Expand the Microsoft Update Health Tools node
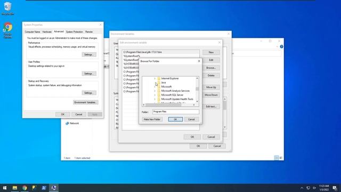Viewport: 341px width, 192px height. (155, 99)
